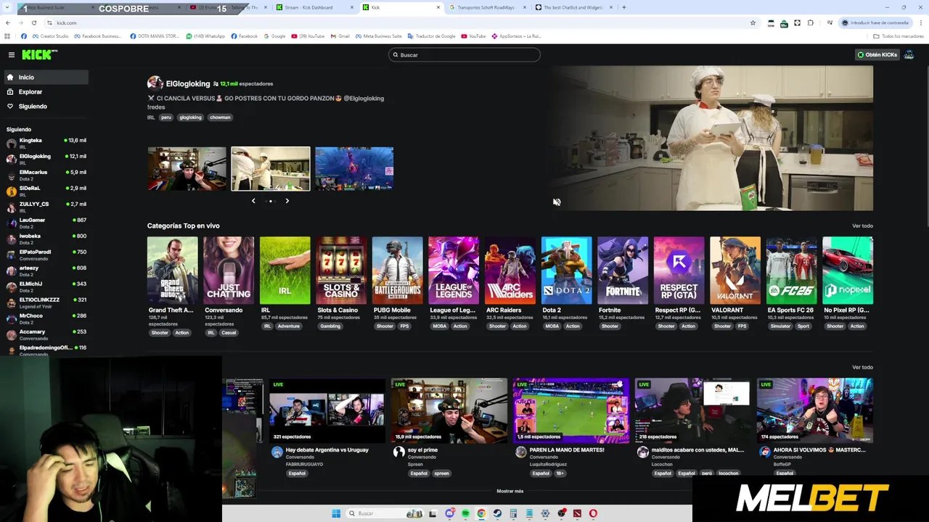Open the 'soy el prime' stream card

[x=449, y=410]
